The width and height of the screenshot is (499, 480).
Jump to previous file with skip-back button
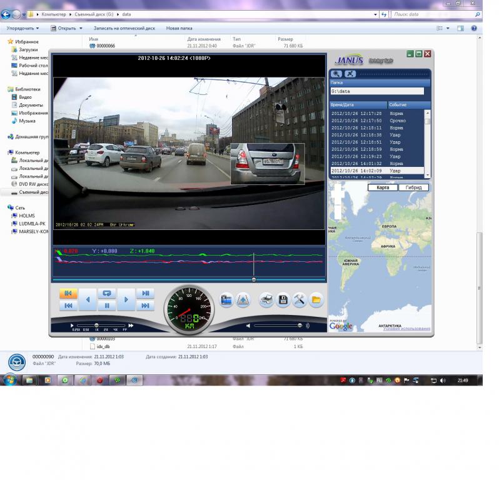[x=68, y=306]
